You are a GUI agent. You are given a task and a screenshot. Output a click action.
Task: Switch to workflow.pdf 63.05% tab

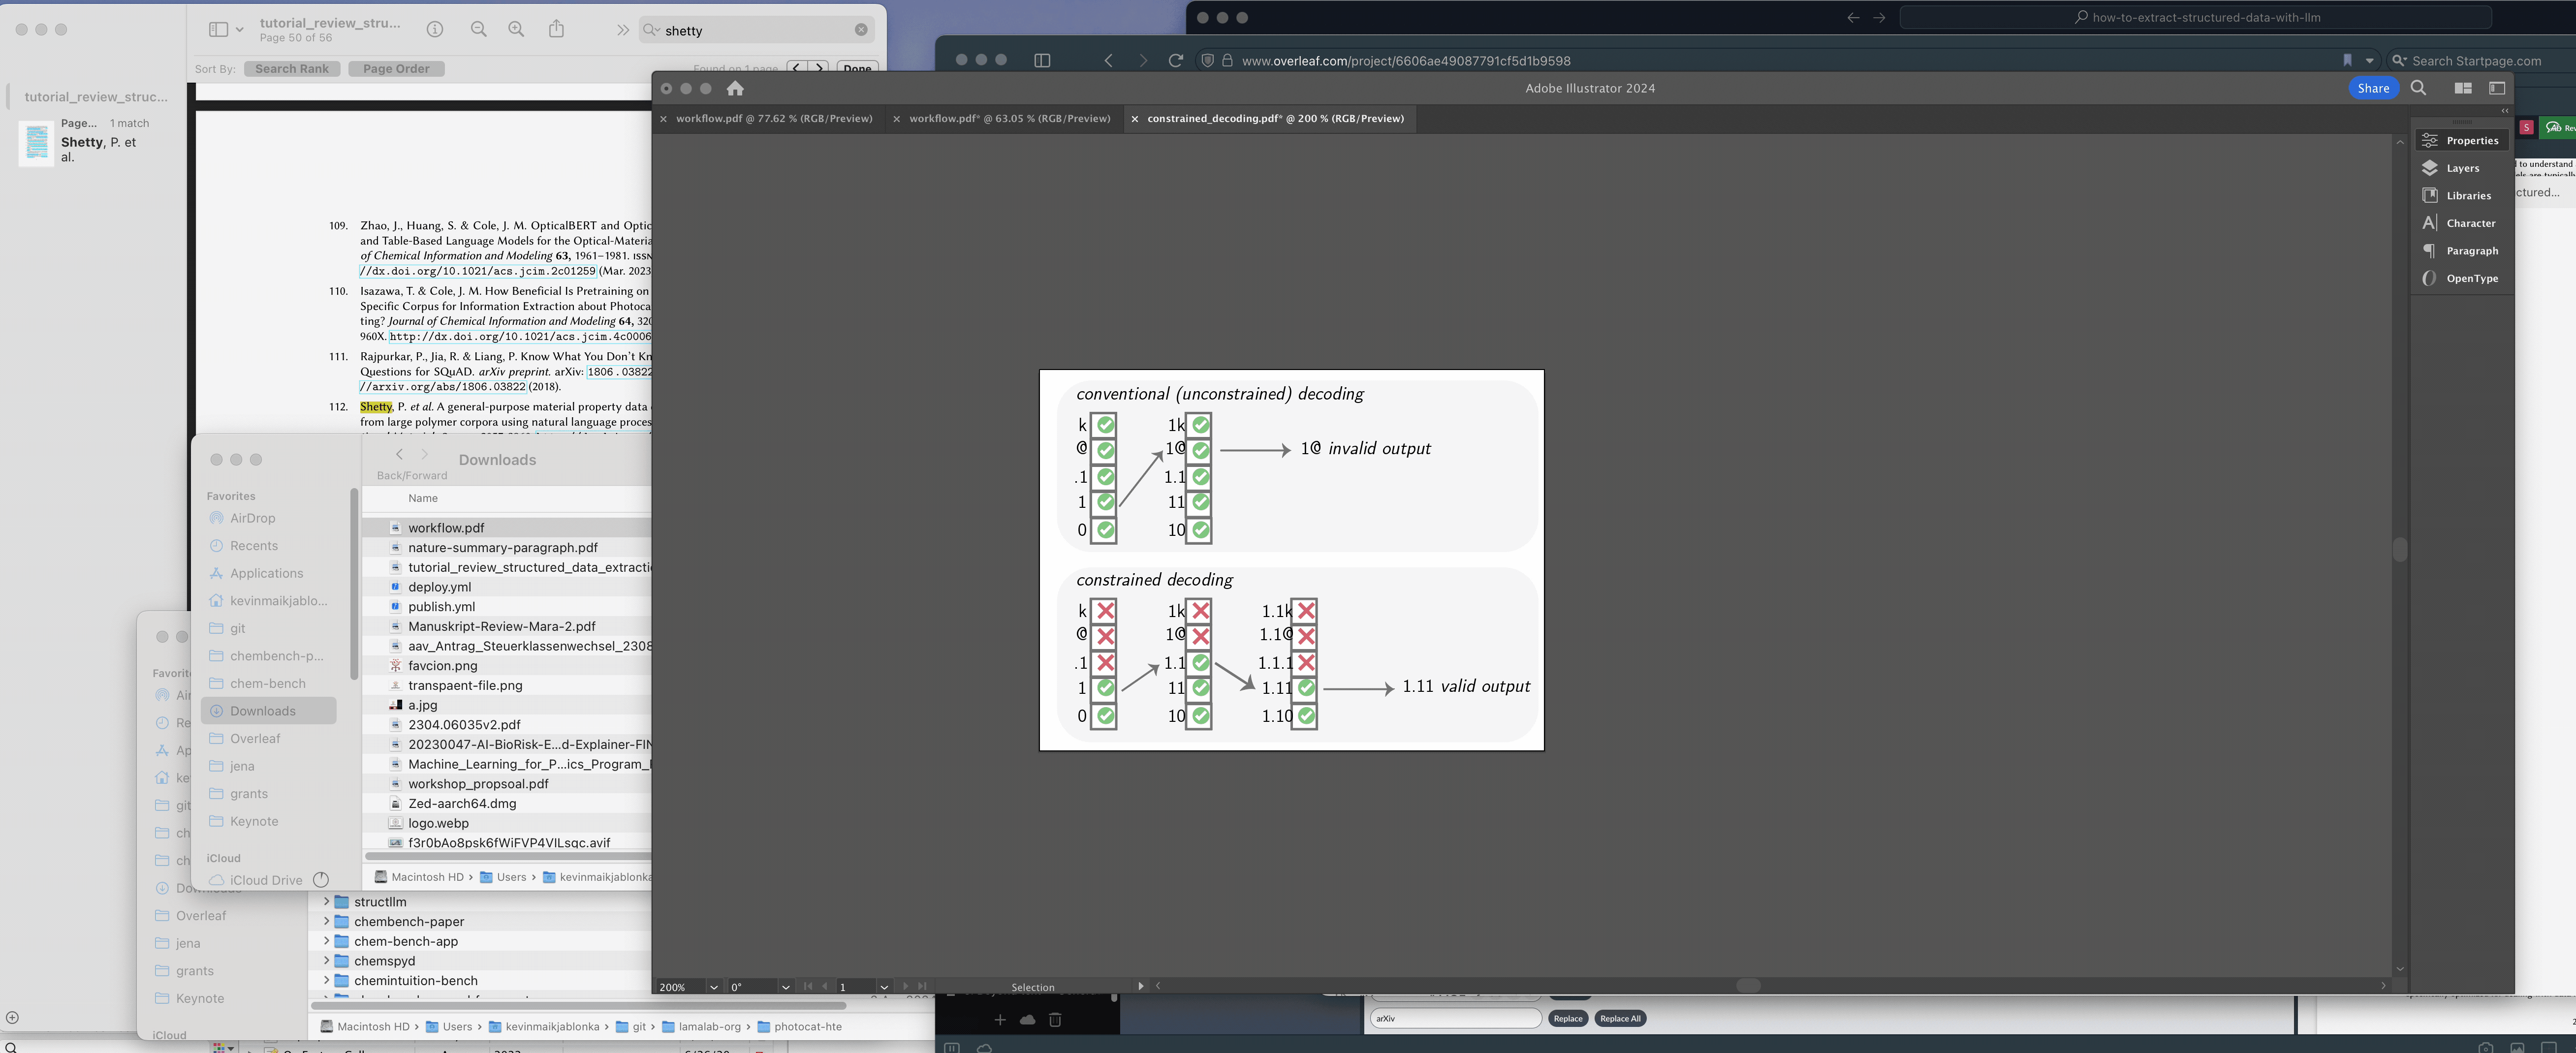coord(1009,118)
